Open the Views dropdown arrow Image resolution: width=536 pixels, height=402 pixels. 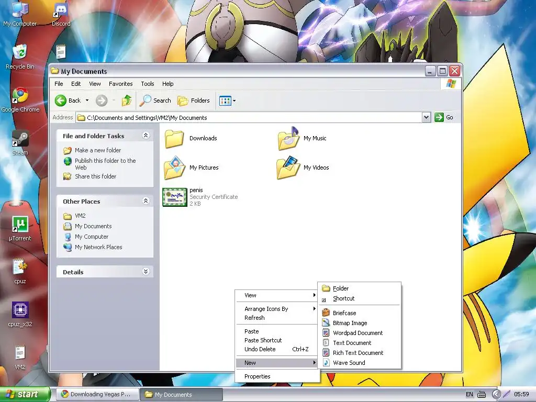coord(234,101)
